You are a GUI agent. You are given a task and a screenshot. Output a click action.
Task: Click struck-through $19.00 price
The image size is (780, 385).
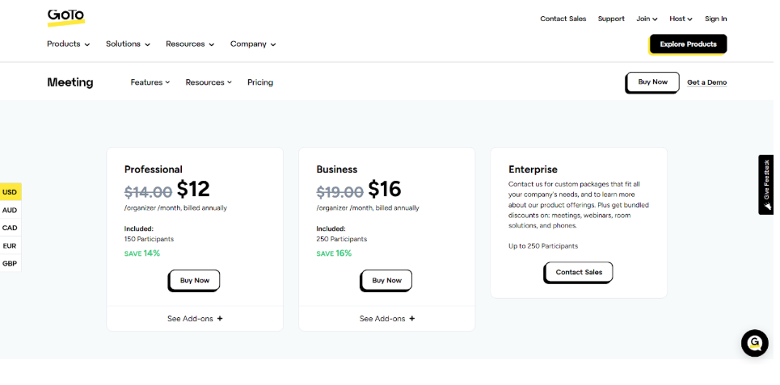[339, 192]
